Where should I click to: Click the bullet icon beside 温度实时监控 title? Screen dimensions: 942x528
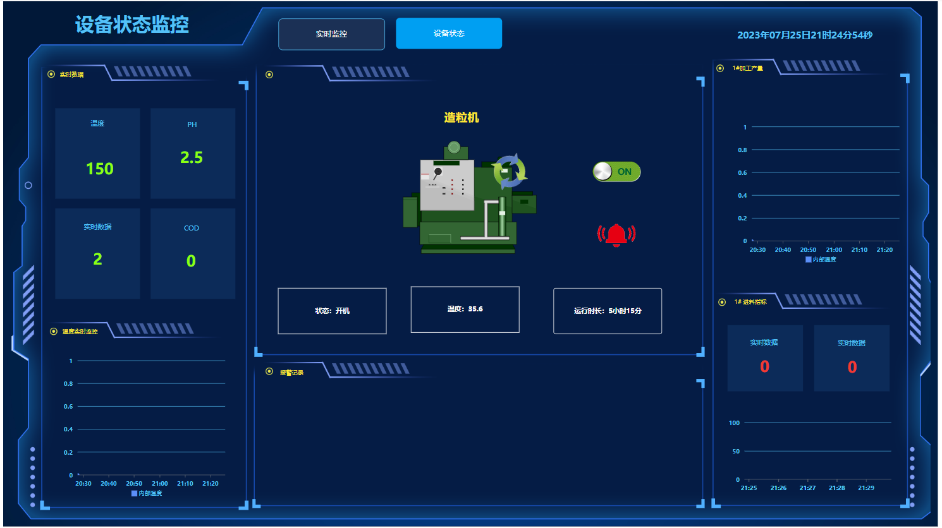(x=54, y=332)
